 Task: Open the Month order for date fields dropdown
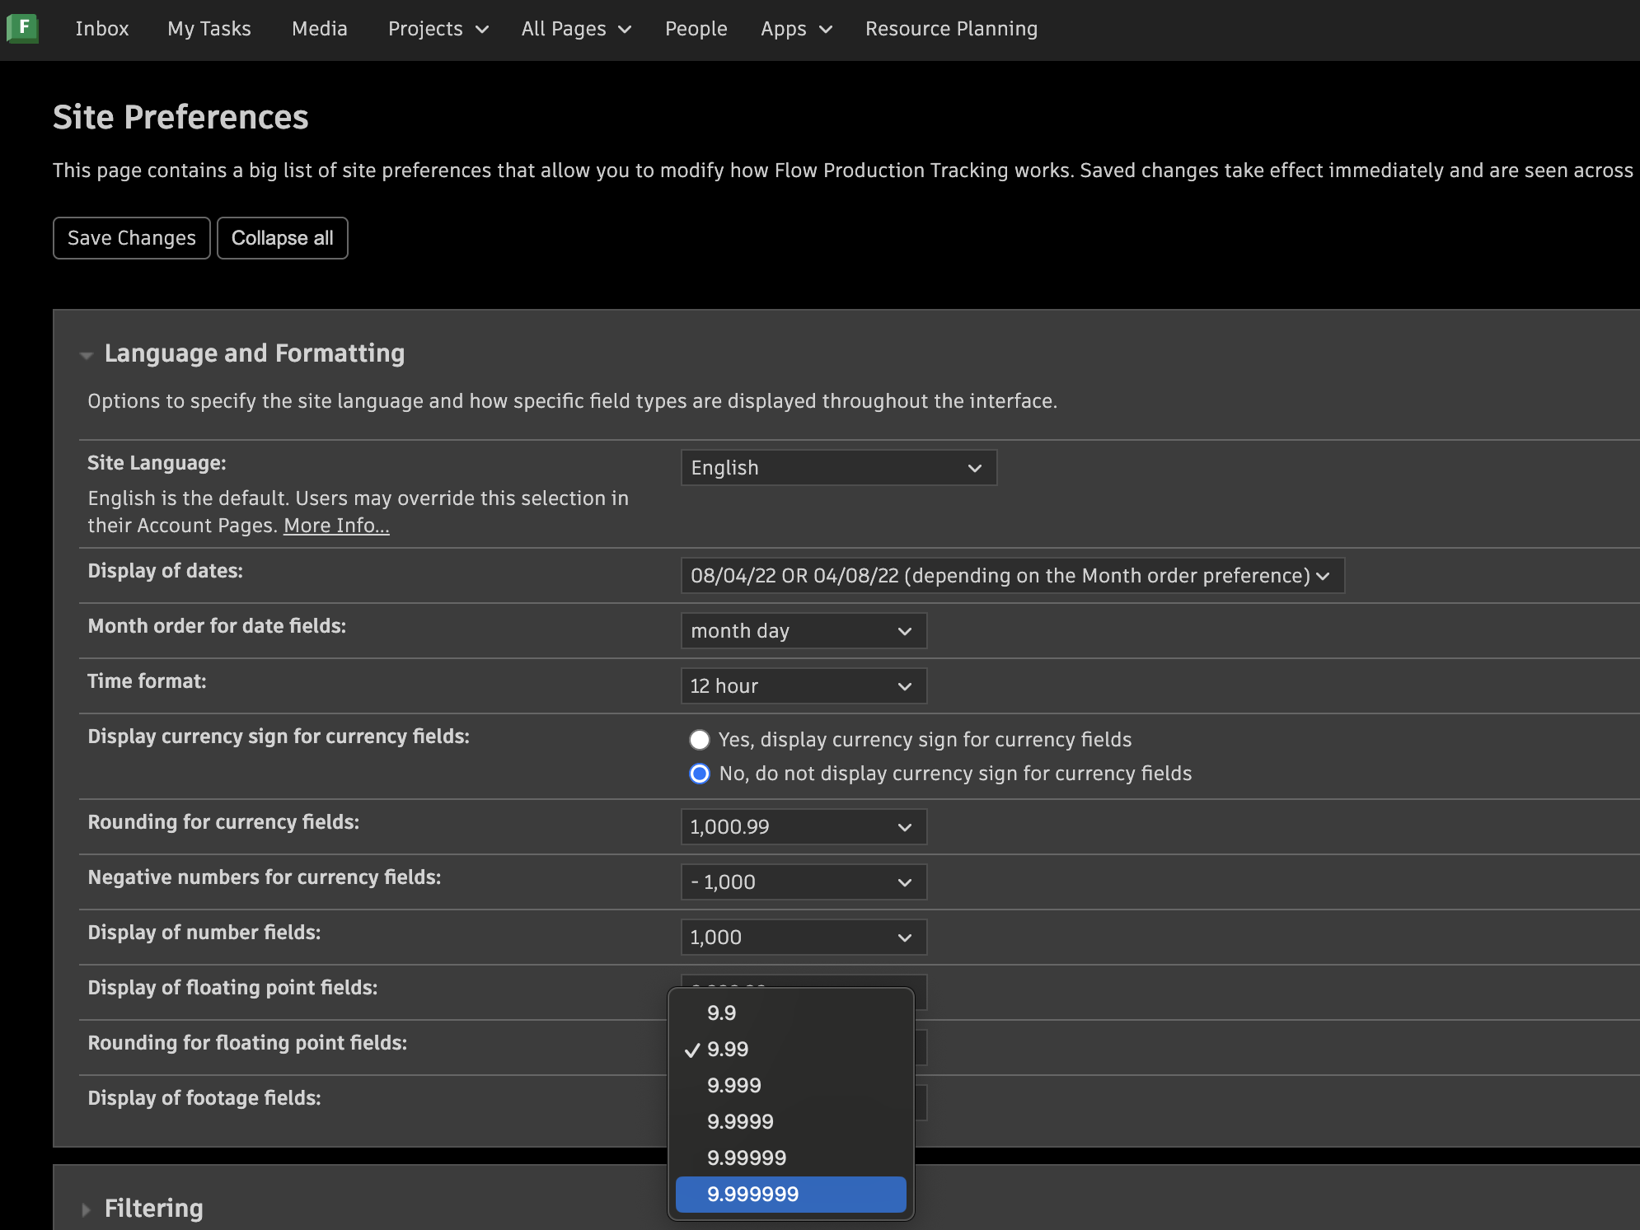(803, 630)
